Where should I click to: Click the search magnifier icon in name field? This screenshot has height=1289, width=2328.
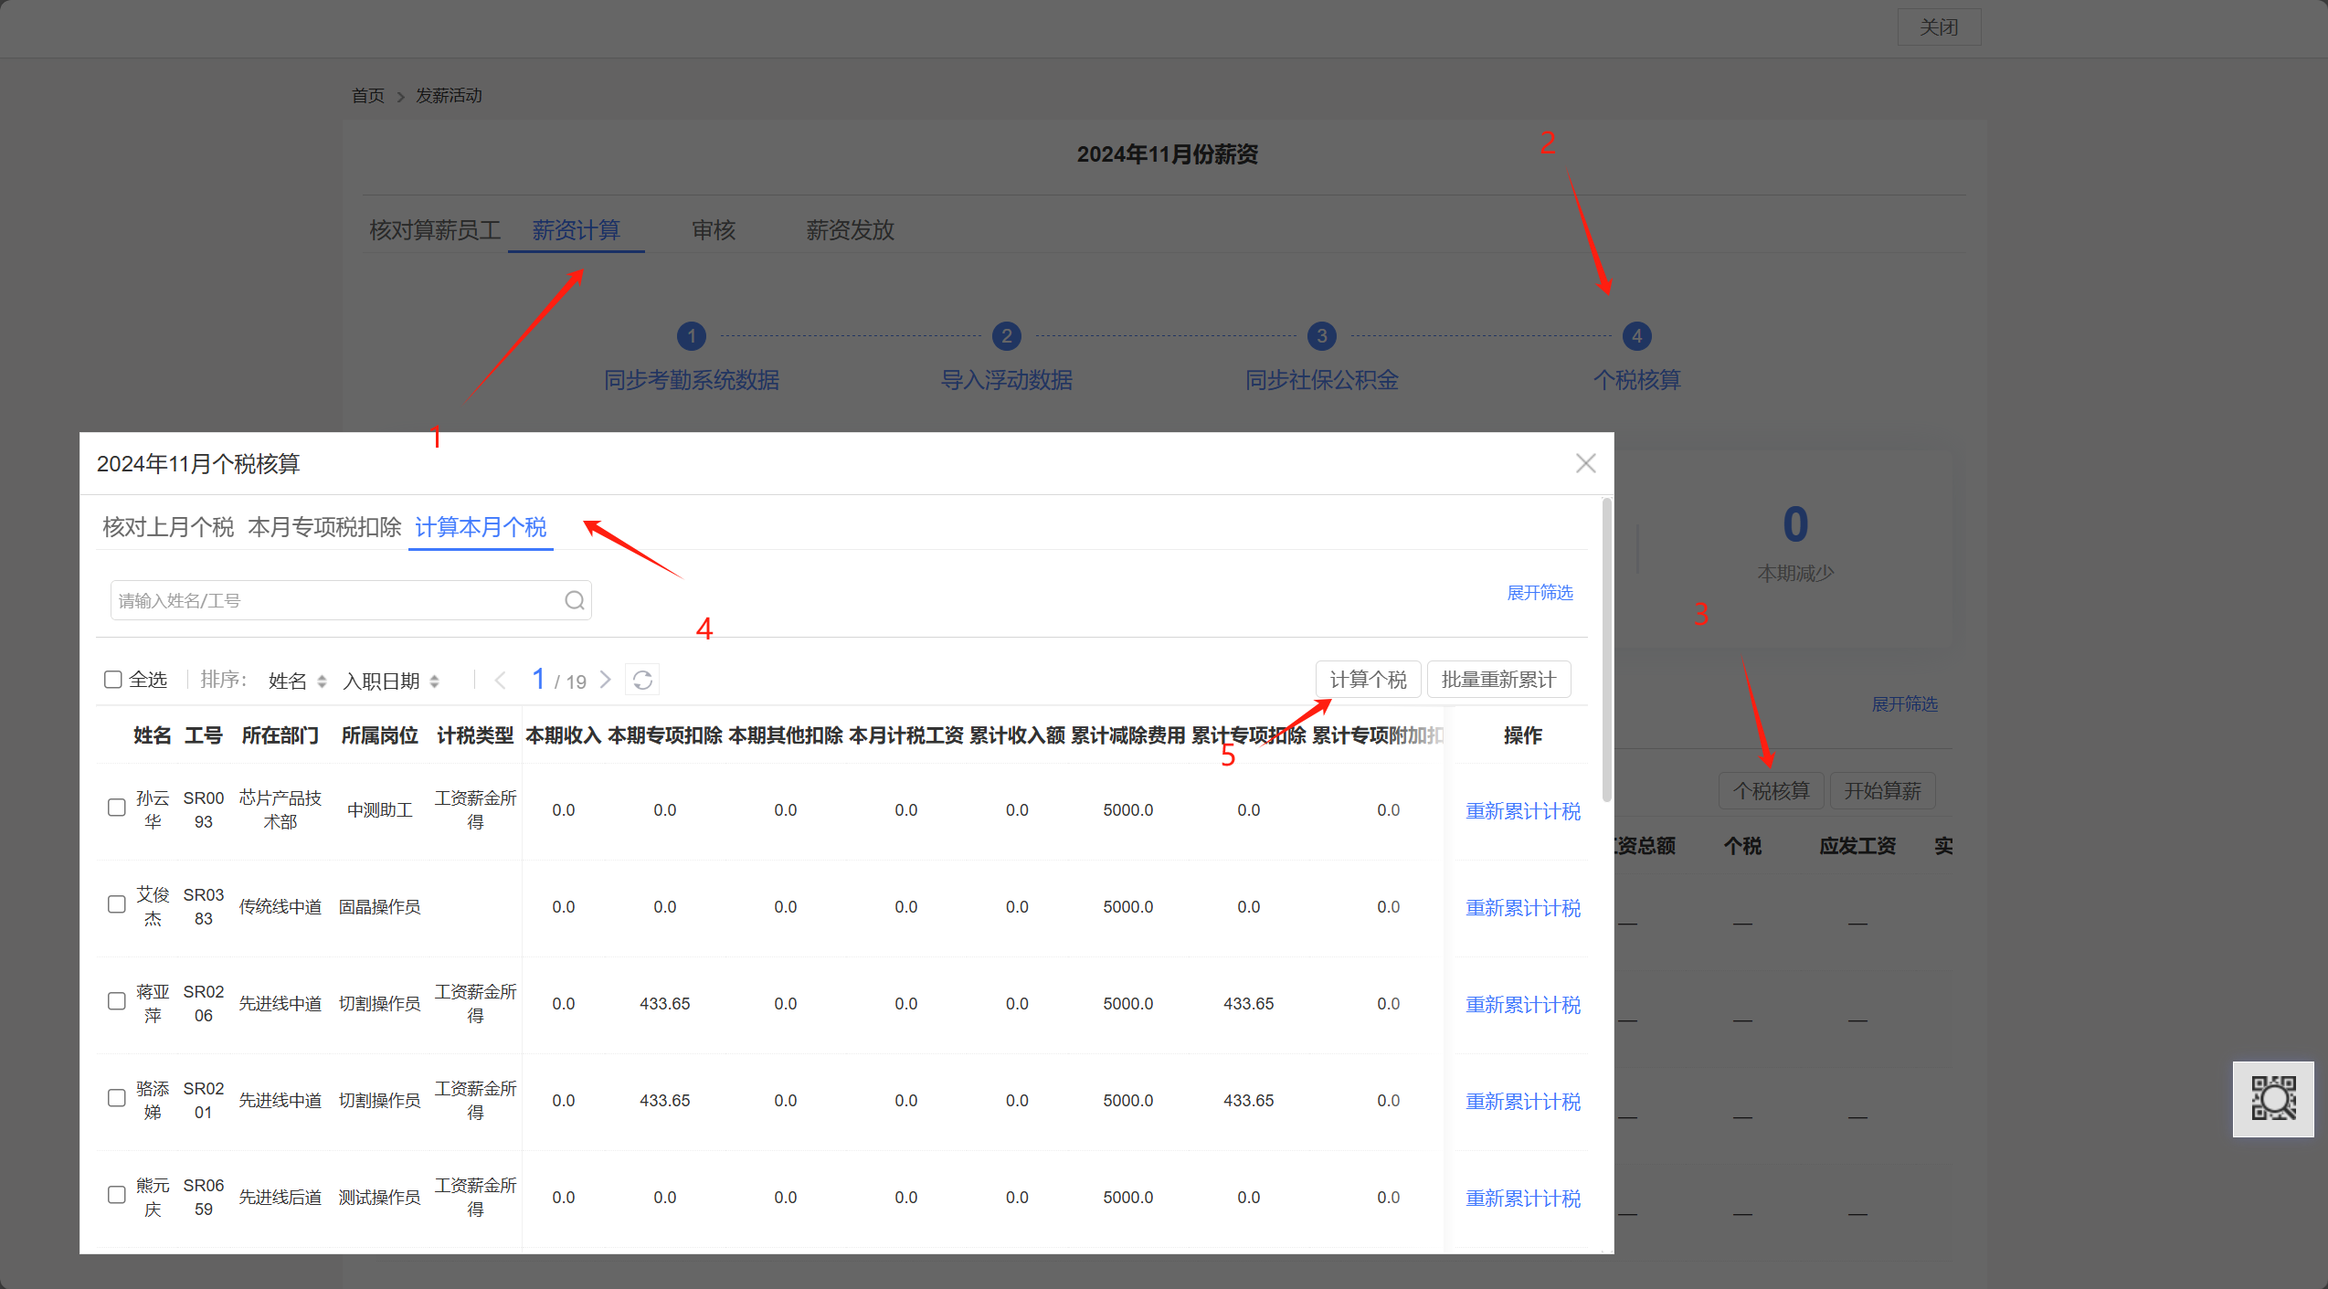coord(574,600)
